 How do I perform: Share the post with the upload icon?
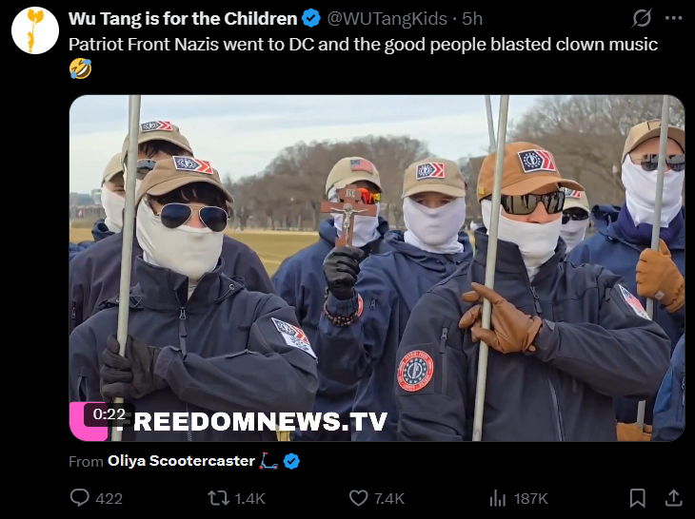click(x=673, y=498)
